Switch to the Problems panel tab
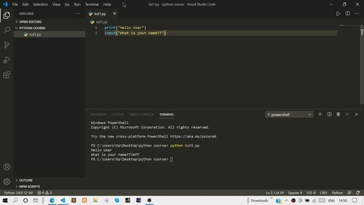This screenshot has height=205, width=364. 98,114
